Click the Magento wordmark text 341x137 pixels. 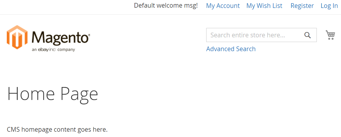(59, 38)
